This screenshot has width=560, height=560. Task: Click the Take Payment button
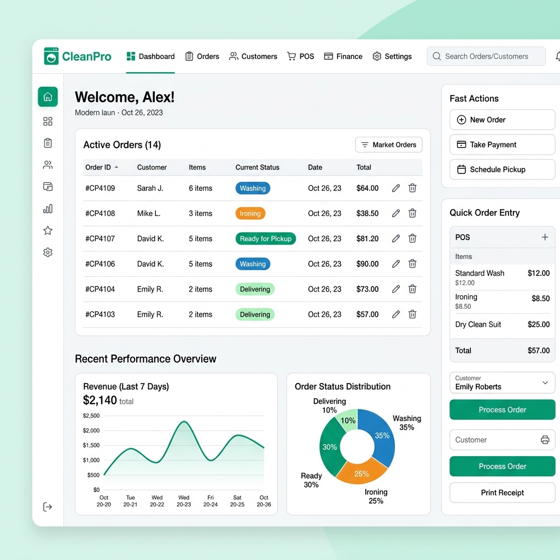pyautogui.click(x=502, y=144)
